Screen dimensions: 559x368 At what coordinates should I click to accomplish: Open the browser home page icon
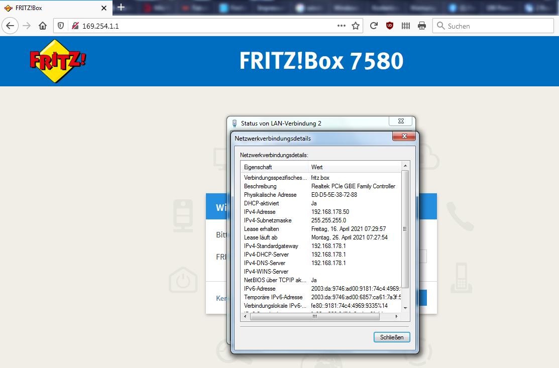click(43, 26)
